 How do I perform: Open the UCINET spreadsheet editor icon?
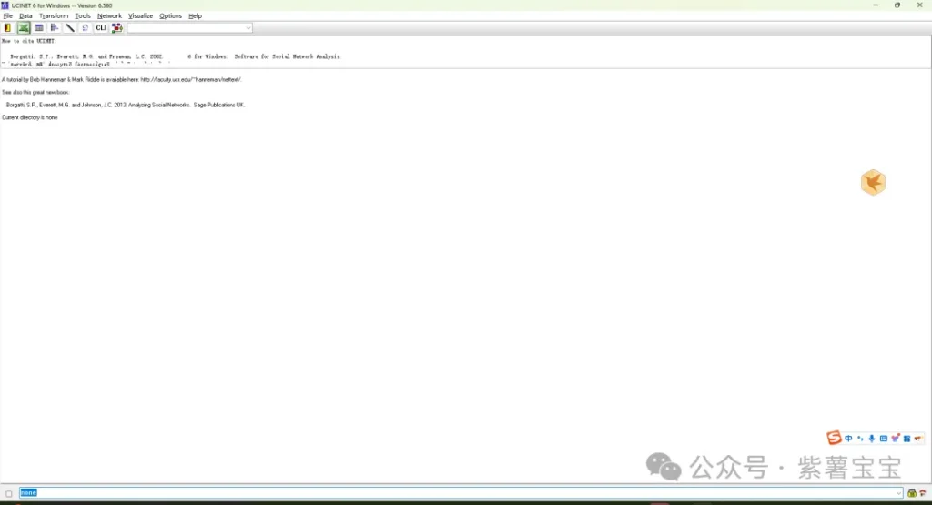(39, 28)
